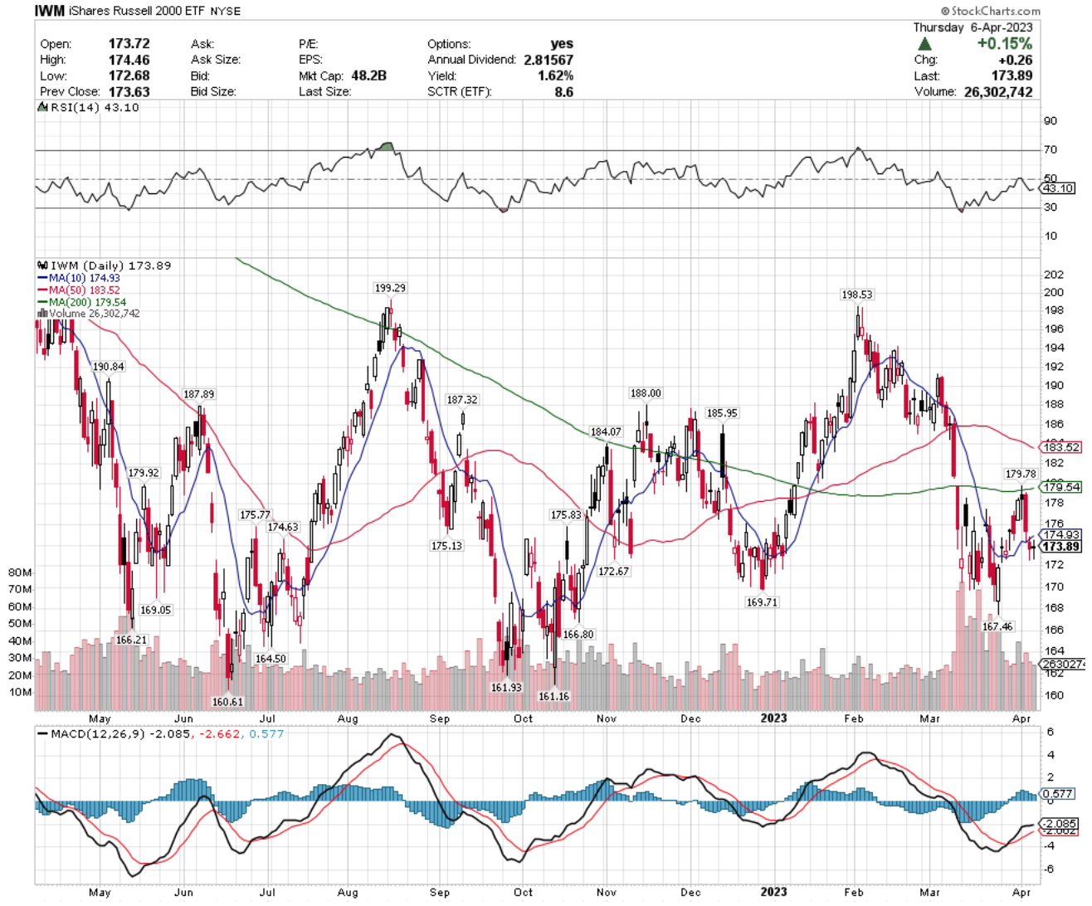1092x906 pixels.
Task: Click the Yield value 1.62%
Action: pos(555,75)
